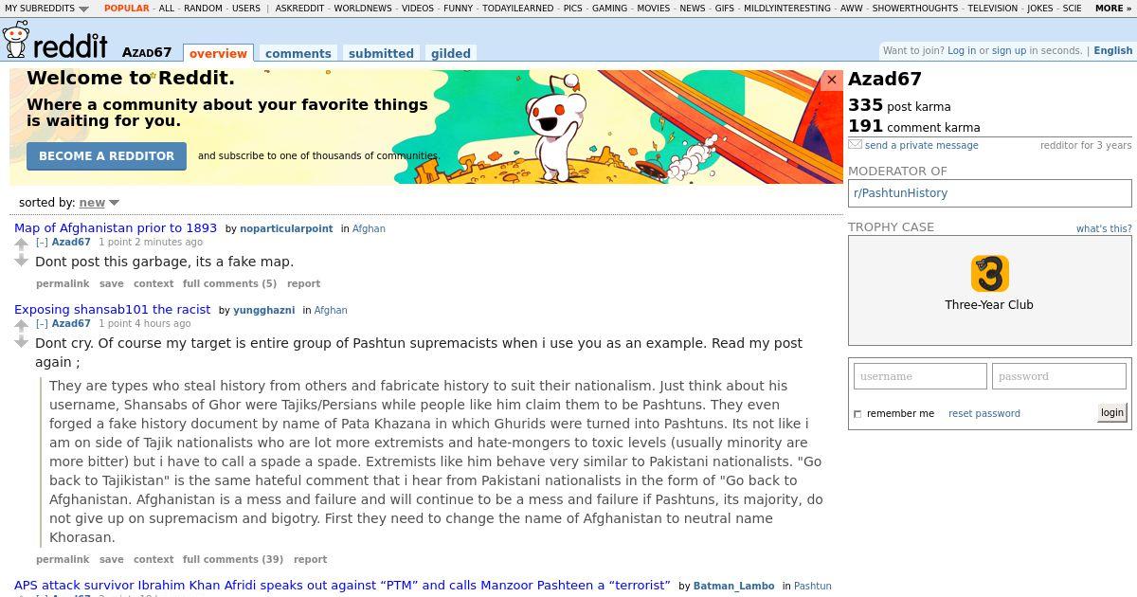This screenshot has height=597, width=1137.
Task: Close the Welcome to Reddit banner
Action: (832, 80)
